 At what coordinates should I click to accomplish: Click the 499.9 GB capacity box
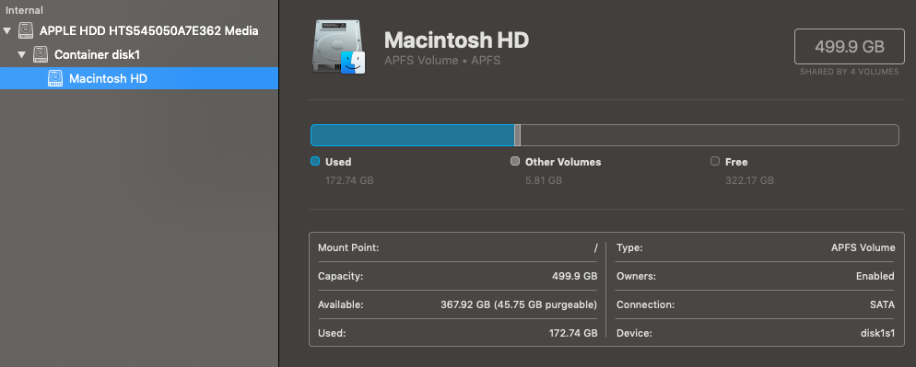850,46
